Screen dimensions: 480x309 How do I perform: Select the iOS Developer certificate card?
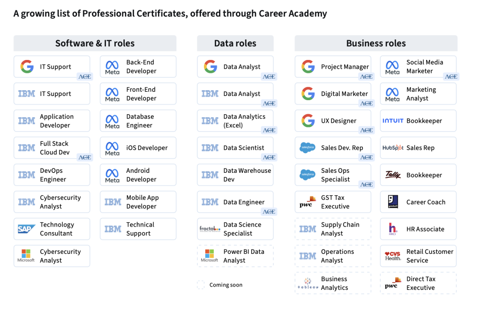(138, 147)
